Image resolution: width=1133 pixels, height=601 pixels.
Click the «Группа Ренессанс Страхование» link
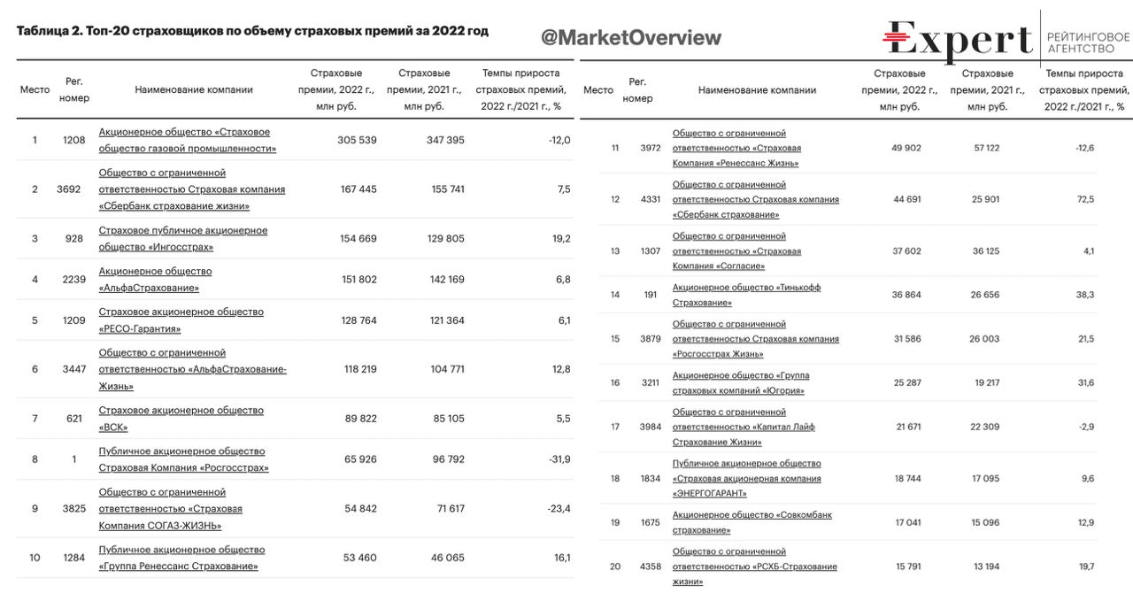pyautogui.click(x=181, y=558)
